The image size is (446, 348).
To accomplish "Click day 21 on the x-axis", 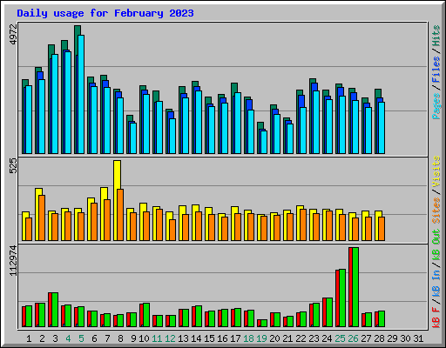I will pos(287,338).
